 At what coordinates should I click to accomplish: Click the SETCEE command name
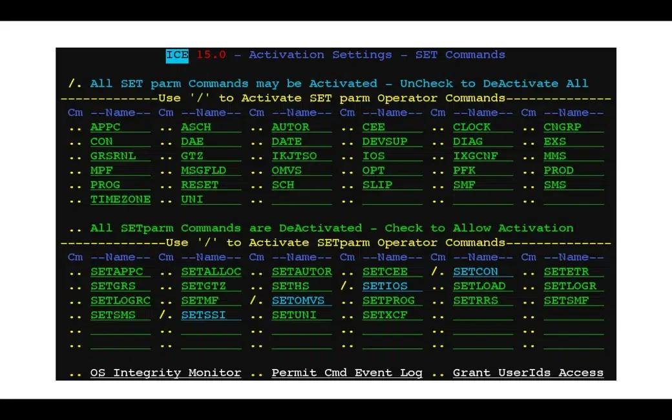pos(385,272)
